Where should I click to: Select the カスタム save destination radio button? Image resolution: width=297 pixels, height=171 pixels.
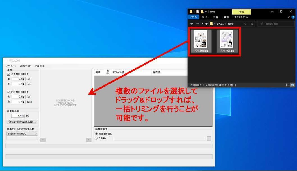coord(96,138)
